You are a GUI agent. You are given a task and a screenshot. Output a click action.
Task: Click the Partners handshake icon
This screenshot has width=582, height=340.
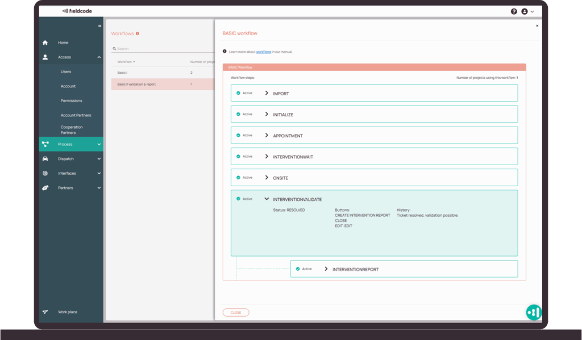tap(45, 188)
